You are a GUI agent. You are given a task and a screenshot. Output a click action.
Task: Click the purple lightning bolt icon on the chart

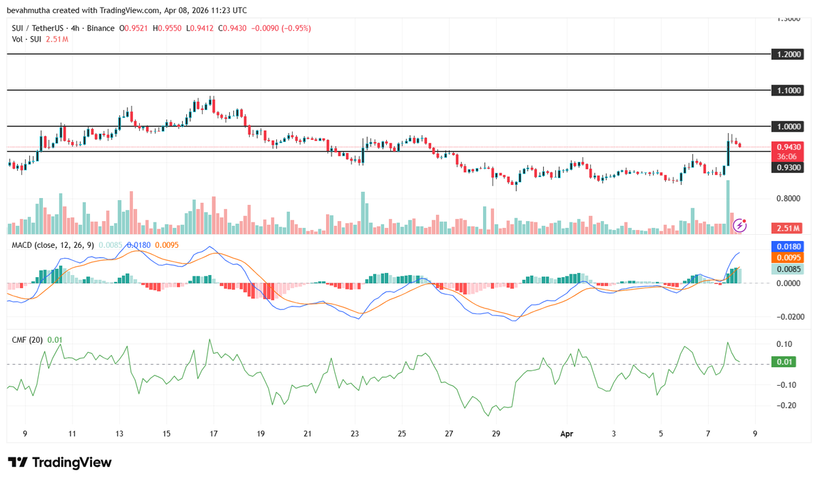click(x=739, y=225)
